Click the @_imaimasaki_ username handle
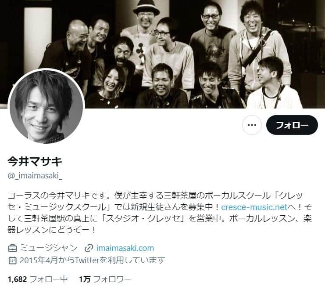Screen dimensions: 325x286 (35, 176)
